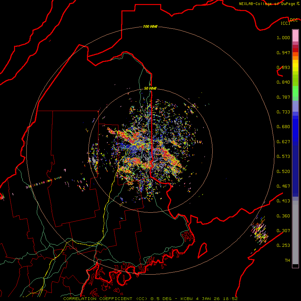Click the TH threshold label
The image size is (301, 301).
pos(287,261)
